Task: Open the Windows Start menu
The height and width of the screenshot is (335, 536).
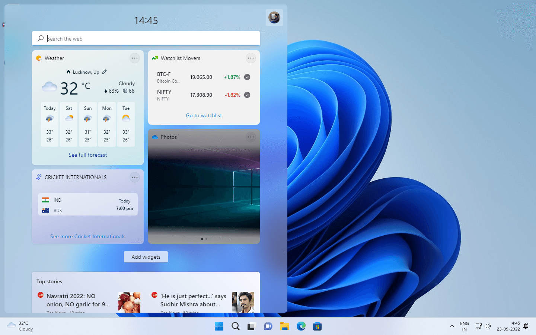Action: (219, 326)
